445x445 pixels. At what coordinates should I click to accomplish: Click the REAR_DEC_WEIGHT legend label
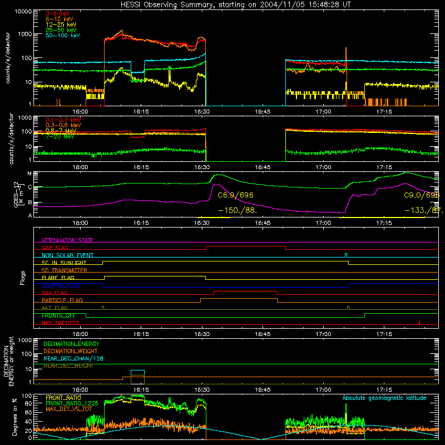tap(68, 366)
